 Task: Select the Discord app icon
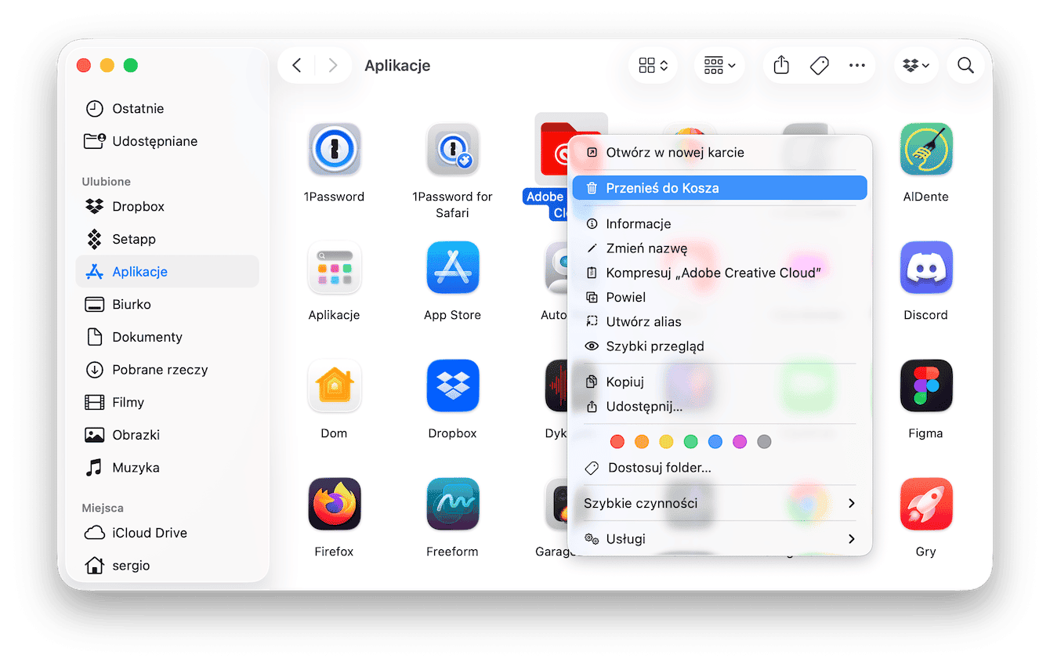[x=926, y=267]
